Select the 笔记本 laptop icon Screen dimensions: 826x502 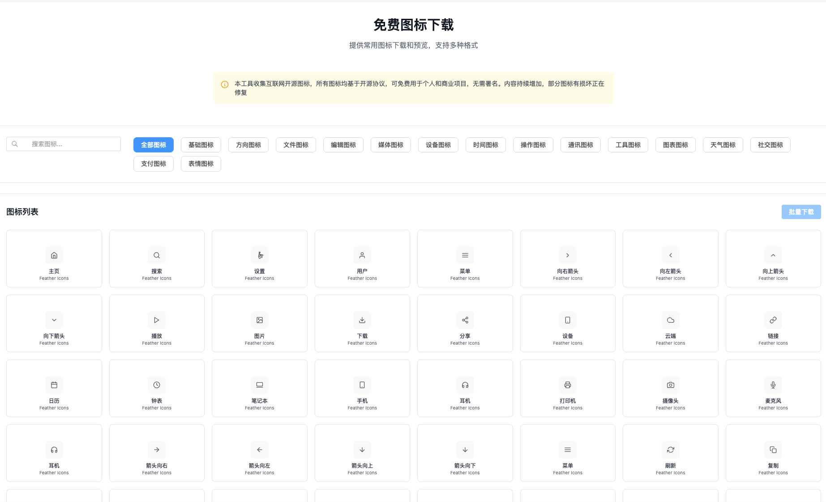tap(260, 385)
